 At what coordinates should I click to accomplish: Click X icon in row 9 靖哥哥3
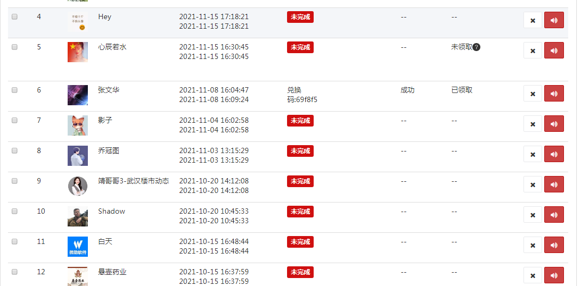pos(533,184)
